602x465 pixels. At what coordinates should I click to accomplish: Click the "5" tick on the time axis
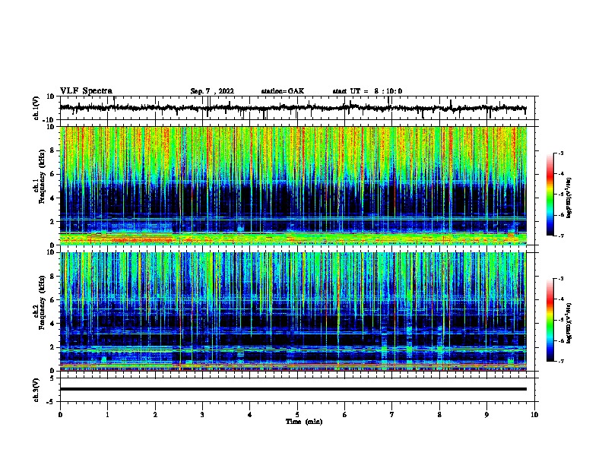pyautogui.click(x=297, y=415)
